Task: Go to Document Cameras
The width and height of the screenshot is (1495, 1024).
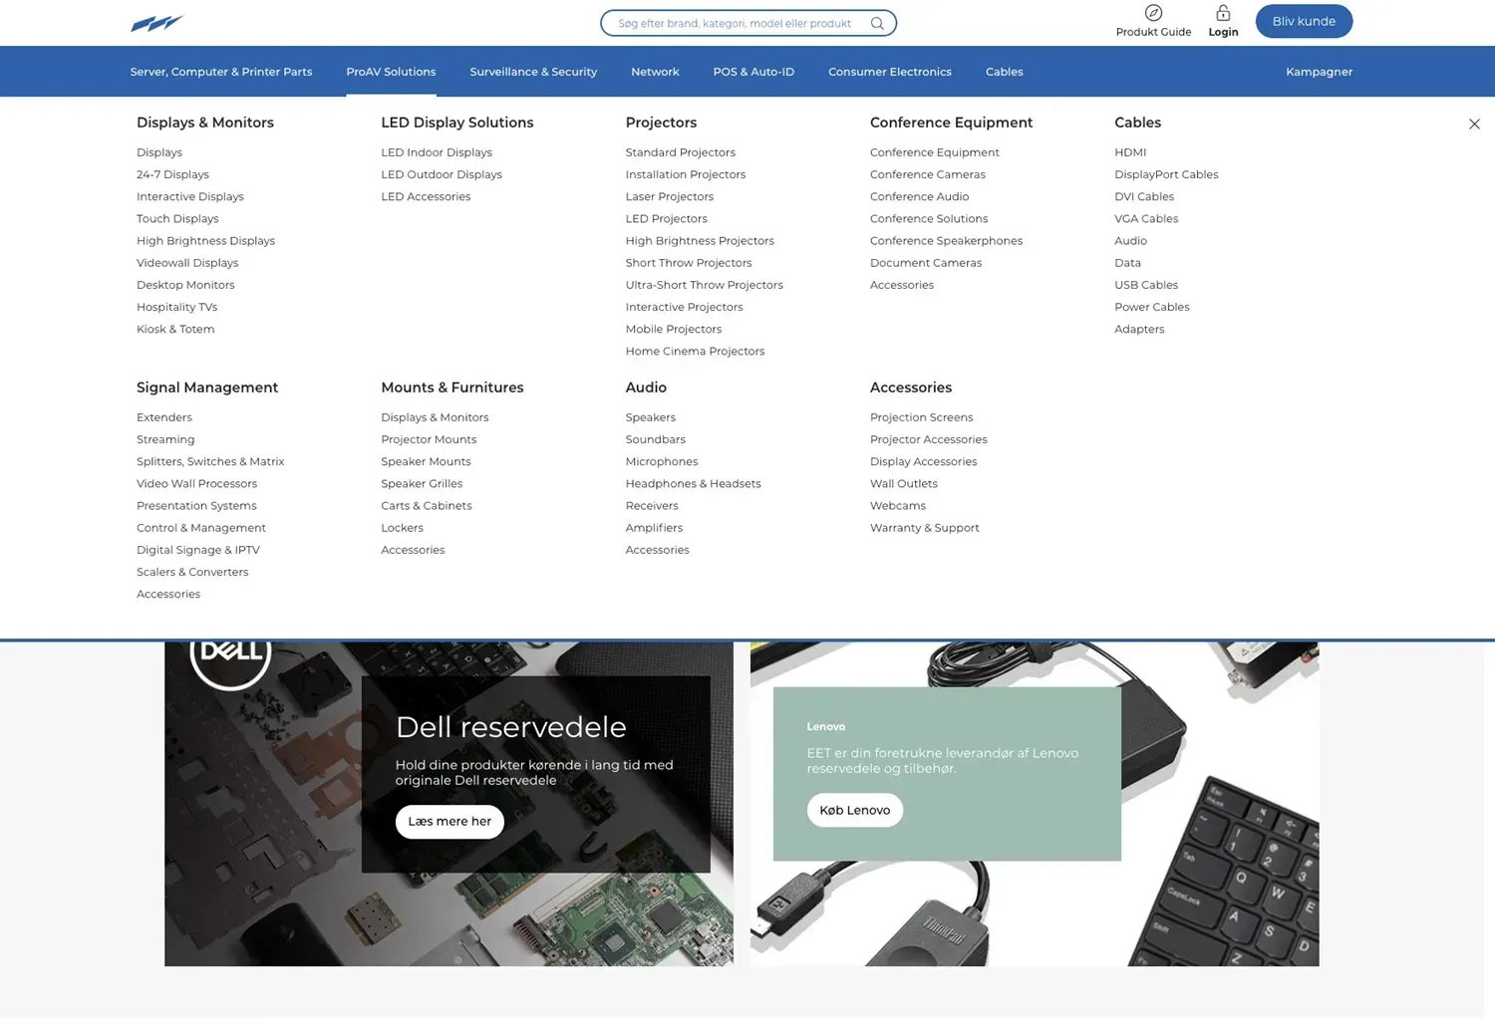Action: tap(926, 263)
